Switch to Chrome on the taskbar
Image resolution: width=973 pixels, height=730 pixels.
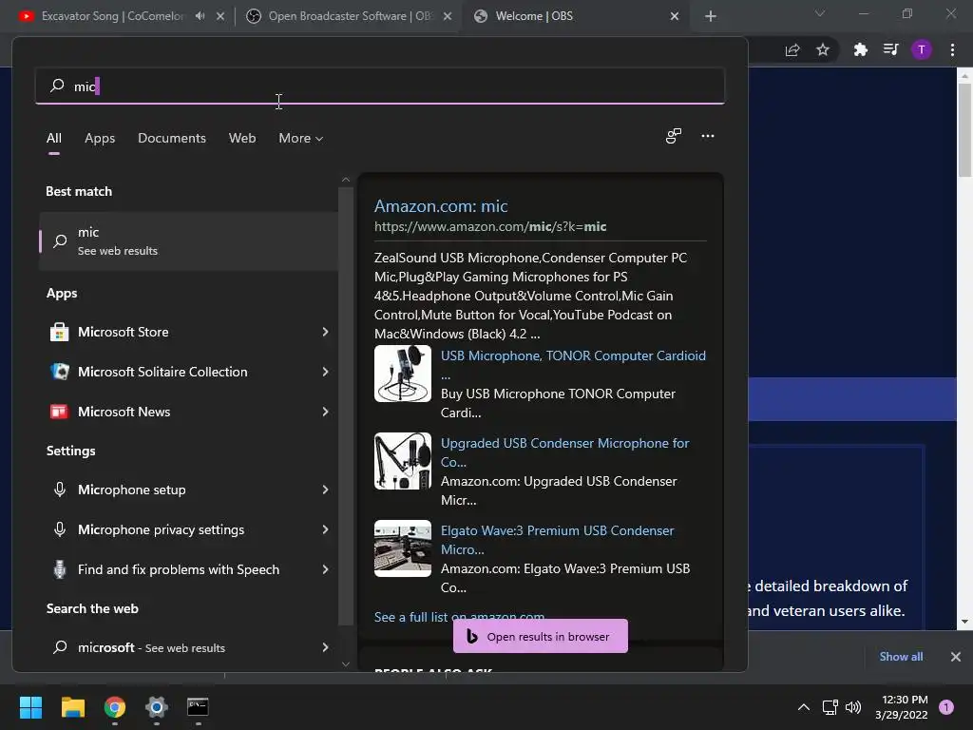[x=115, y=706]
